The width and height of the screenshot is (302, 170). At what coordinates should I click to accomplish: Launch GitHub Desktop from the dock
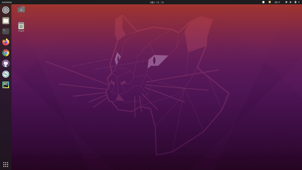(6, 63)
